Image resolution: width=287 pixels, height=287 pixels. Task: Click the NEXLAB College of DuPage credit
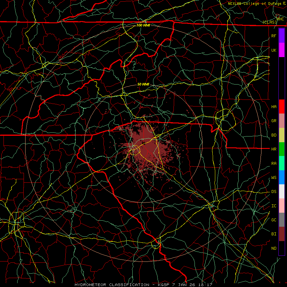pyautogui.click(x=257, y=4)
